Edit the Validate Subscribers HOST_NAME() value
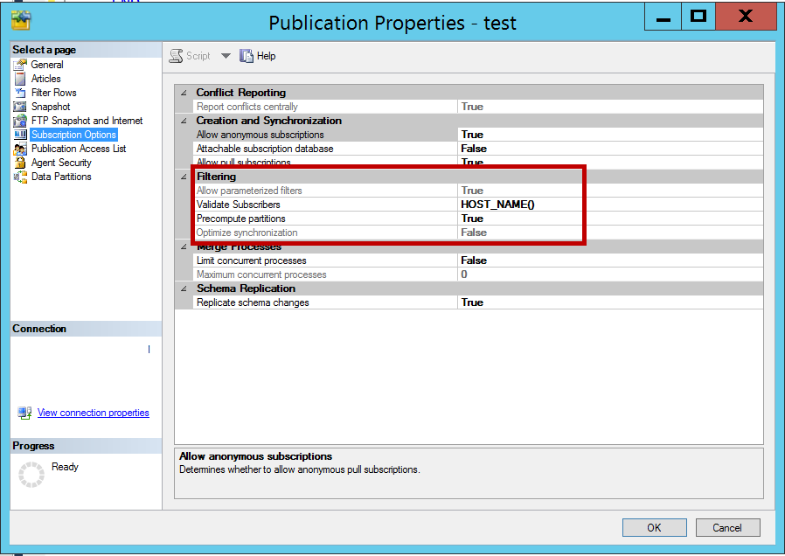785x556 pixels. (610, 205)
